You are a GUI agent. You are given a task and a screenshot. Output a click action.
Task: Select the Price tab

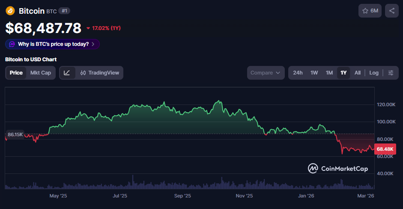(x=16, y=73)
